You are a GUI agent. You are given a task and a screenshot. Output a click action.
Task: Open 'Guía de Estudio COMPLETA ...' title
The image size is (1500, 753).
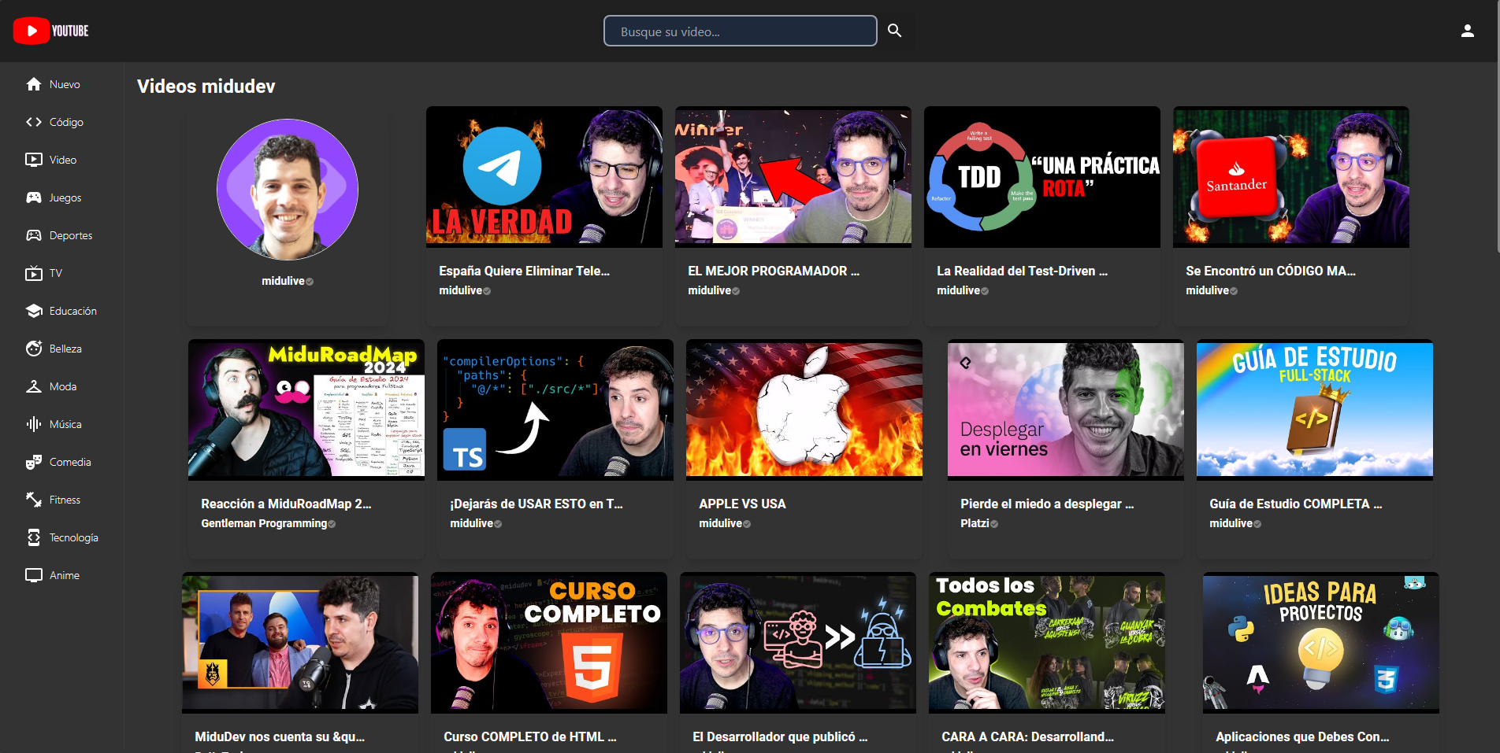pyautogui.click(x=1296, y=504)
